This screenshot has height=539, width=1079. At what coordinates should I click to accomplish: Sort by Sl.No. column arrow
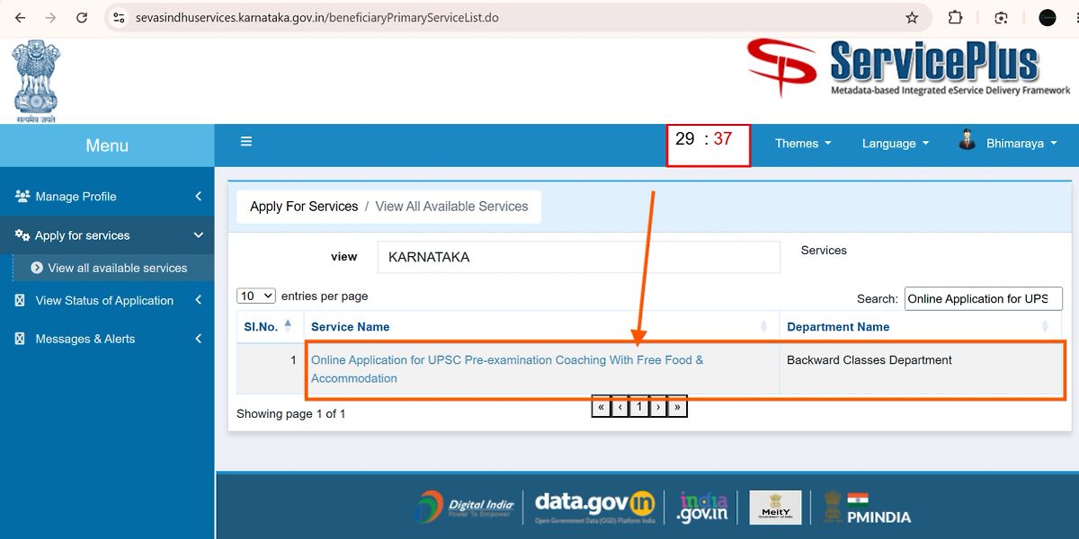click(x=288, y=325)
